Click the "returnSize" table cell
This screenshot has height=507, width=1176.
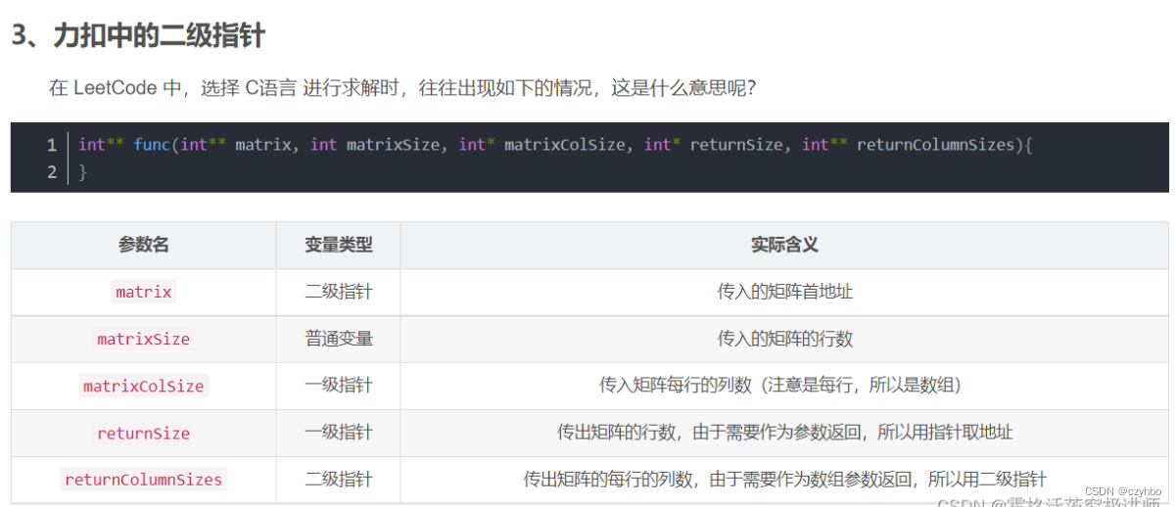coord(144,433)
